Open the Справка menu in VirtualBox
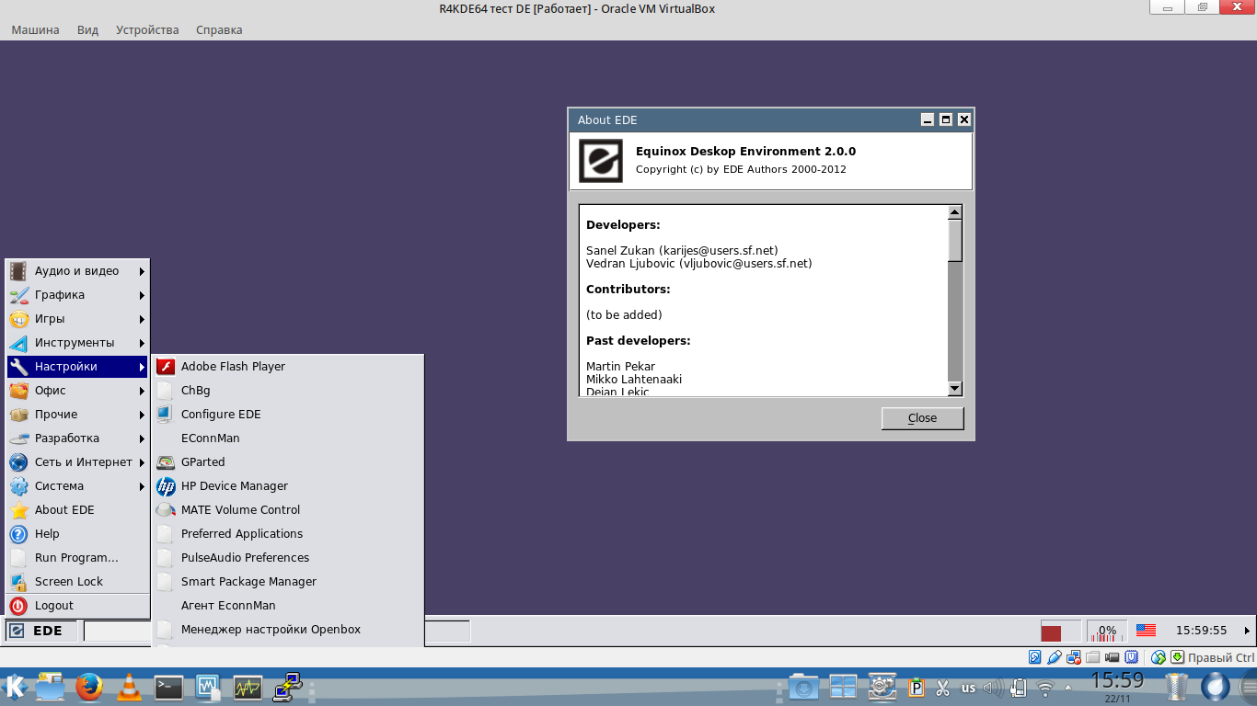Viewport: 1257px width, 706px height. point(219,29)
